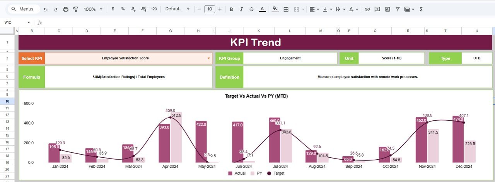Click the Actual legend entry
This screenshot has height=182, width=495.
(237, 173)
